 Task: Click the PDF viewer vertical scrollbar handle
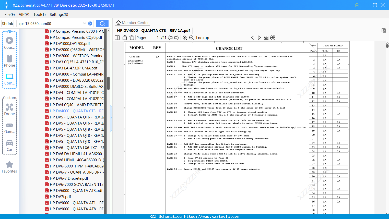387,46
